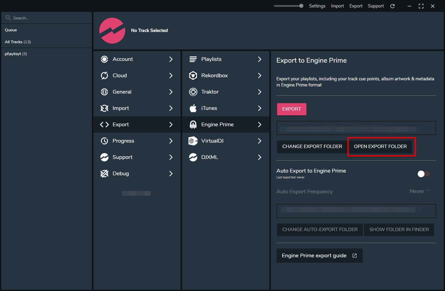Select All Tracks (13) in sidebar
The height and width of the screenshot is (291, 445).
(46, 42)
